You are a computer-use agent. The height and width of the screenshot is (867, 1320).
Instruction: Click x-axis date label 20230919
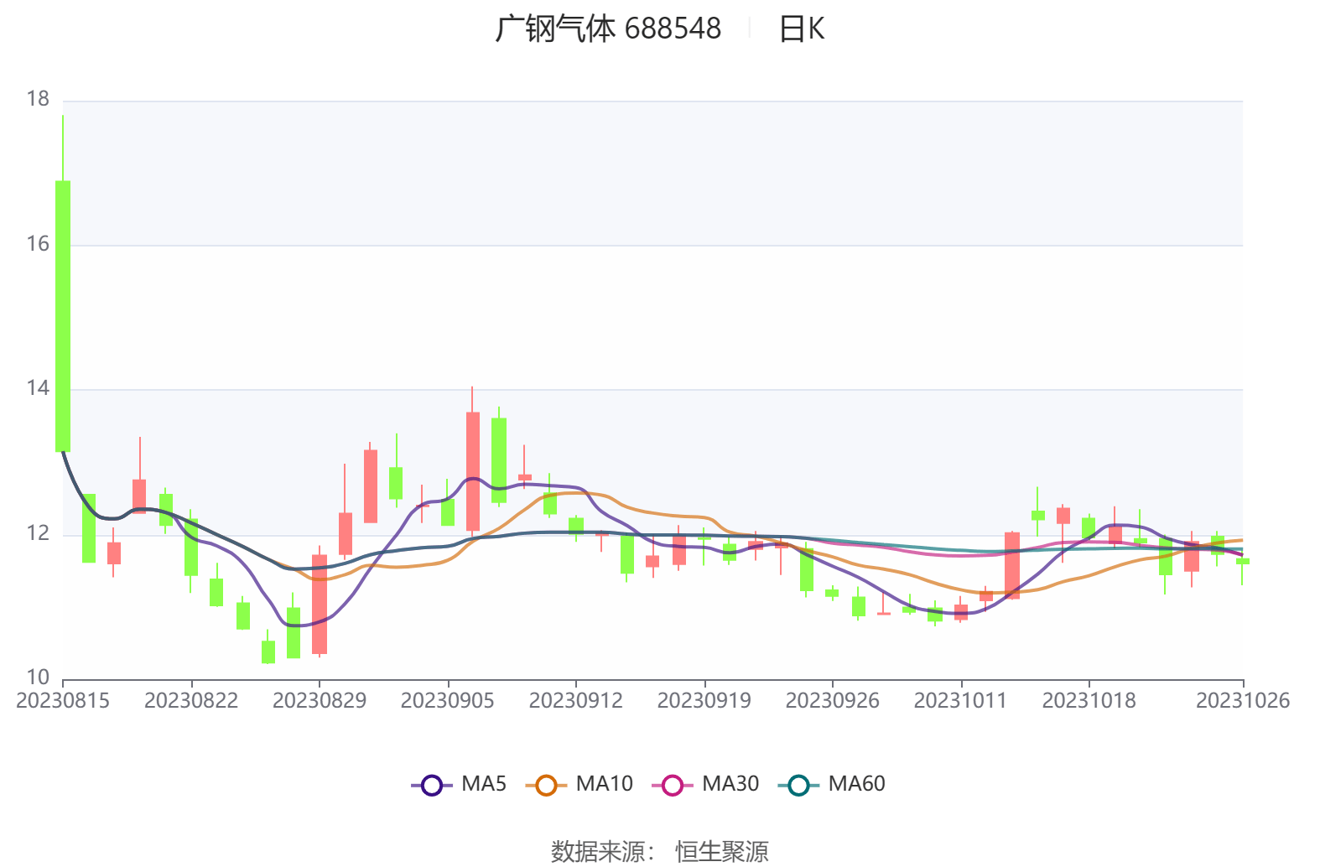[704, 701]
